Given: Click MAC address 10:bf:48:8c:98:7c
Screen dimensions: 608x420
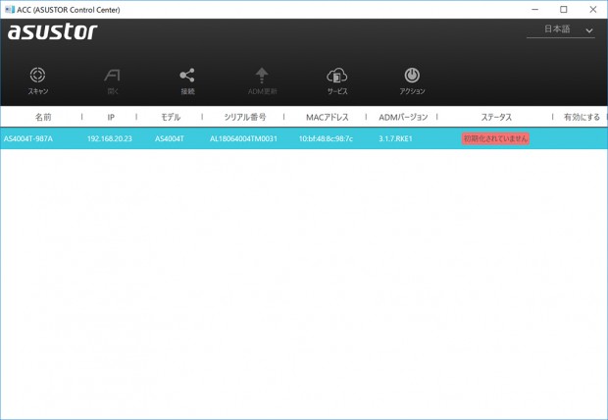Looking at the screenshot, I should coord(326,138).
